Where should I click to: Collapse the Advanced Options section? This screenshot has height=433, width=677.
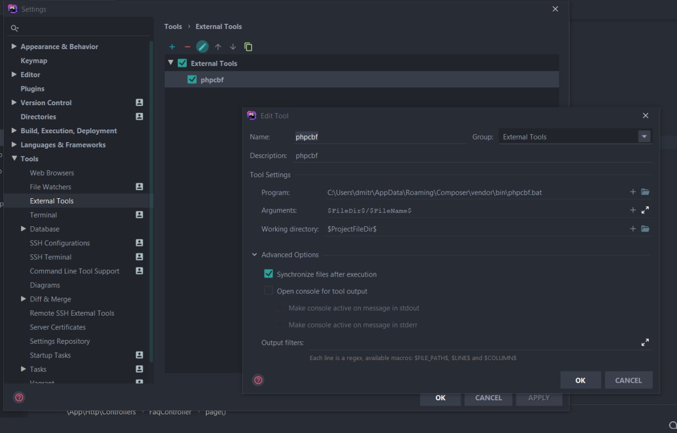pyautogui.click(x=255, y=255)
